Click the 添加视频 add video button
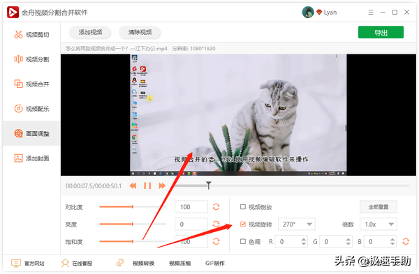419x274 pixels. (90, 32)
